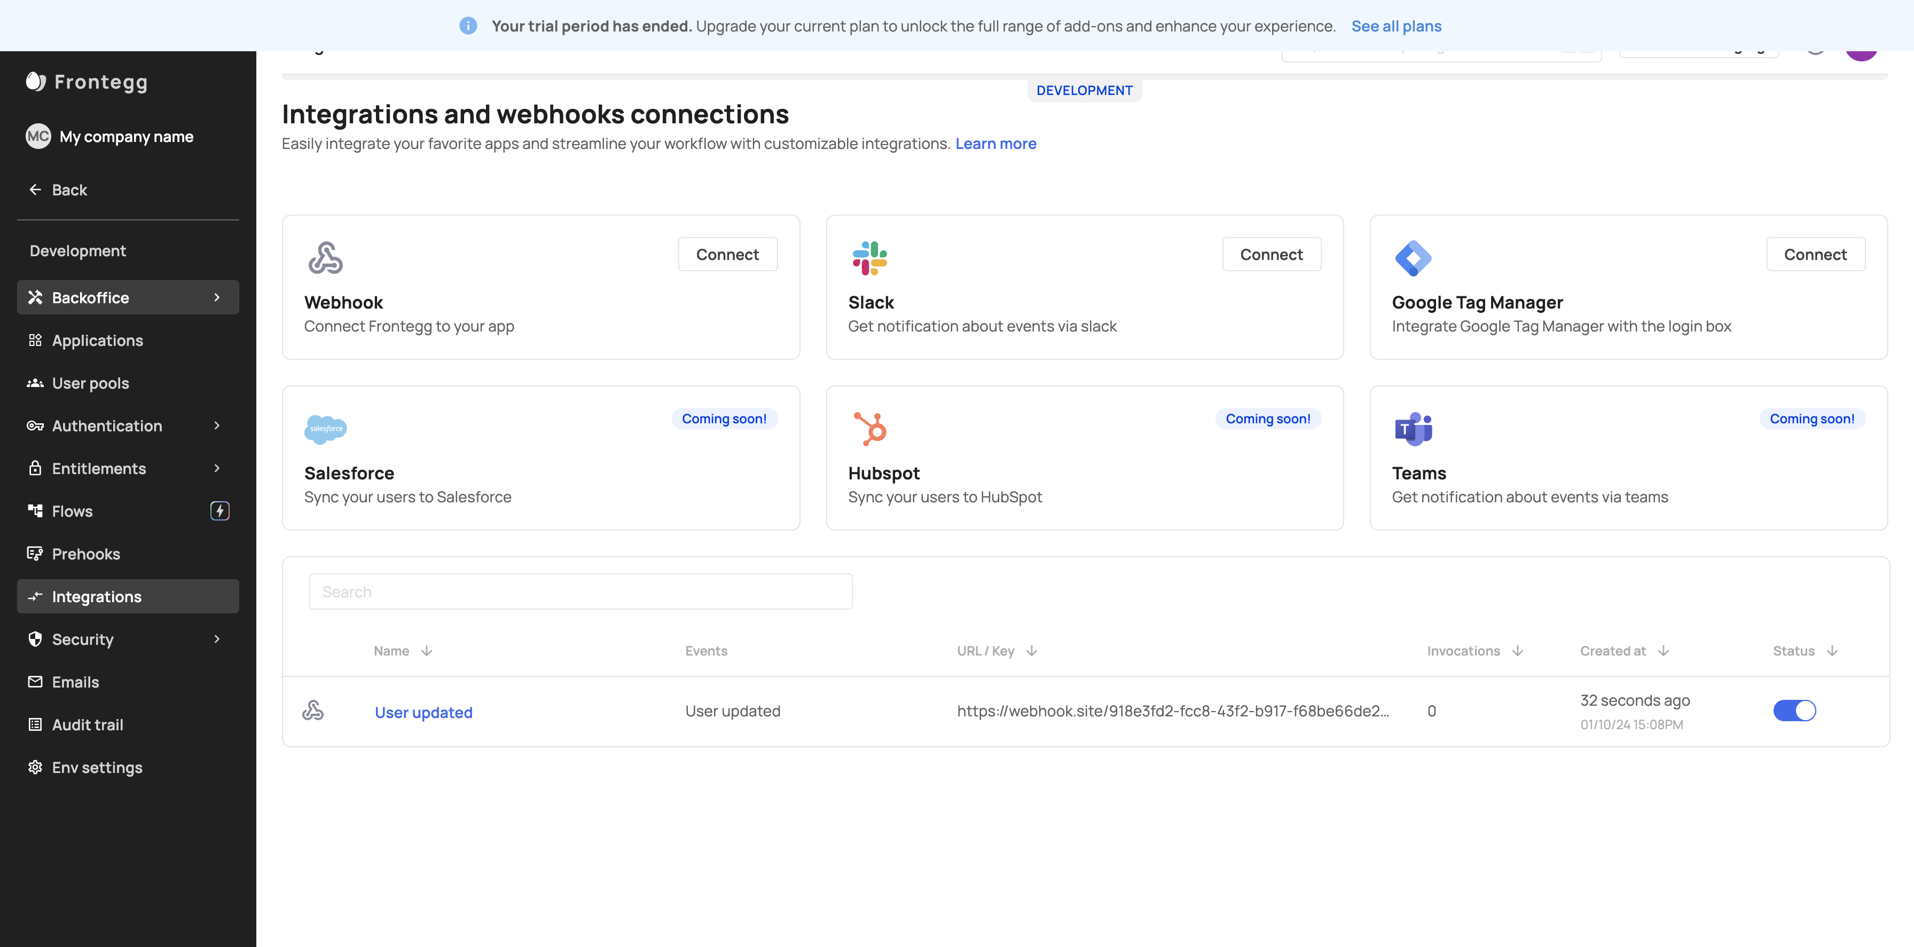Disable the User updated webhook status toggle
The height and width of the screenshot is (947, 1914).
pyautogui.click(x=1794, y=711)
